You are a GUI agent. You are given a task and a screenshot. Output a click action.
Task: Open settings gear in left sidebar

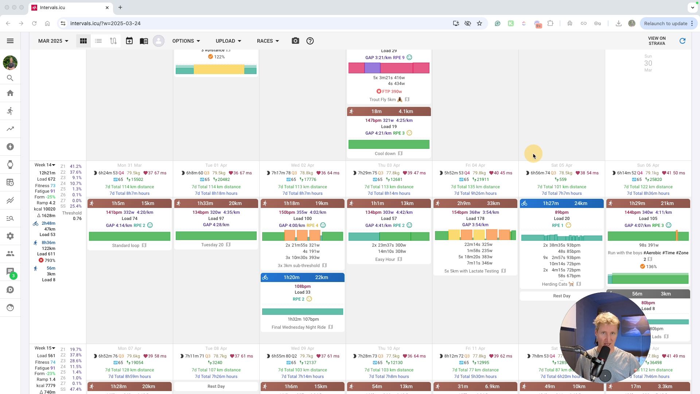pos(10,236)
